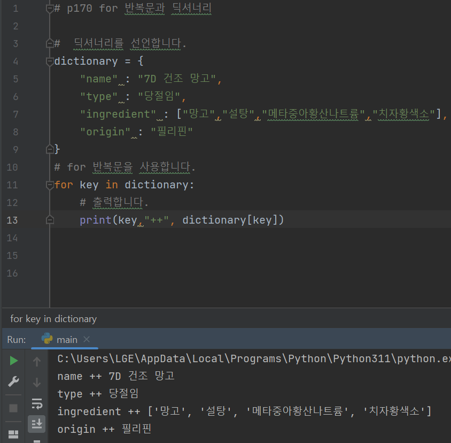Click output line 'type ++ 당절임'
Viewport: 451px width, 443px height.
98,393
